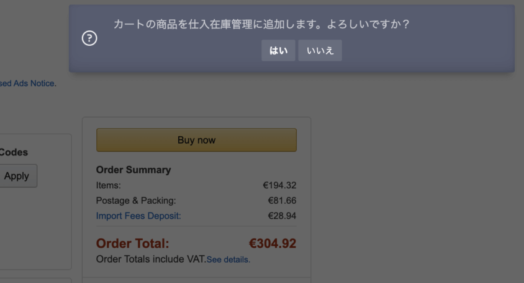Click the Items amount €194.32

280,185
